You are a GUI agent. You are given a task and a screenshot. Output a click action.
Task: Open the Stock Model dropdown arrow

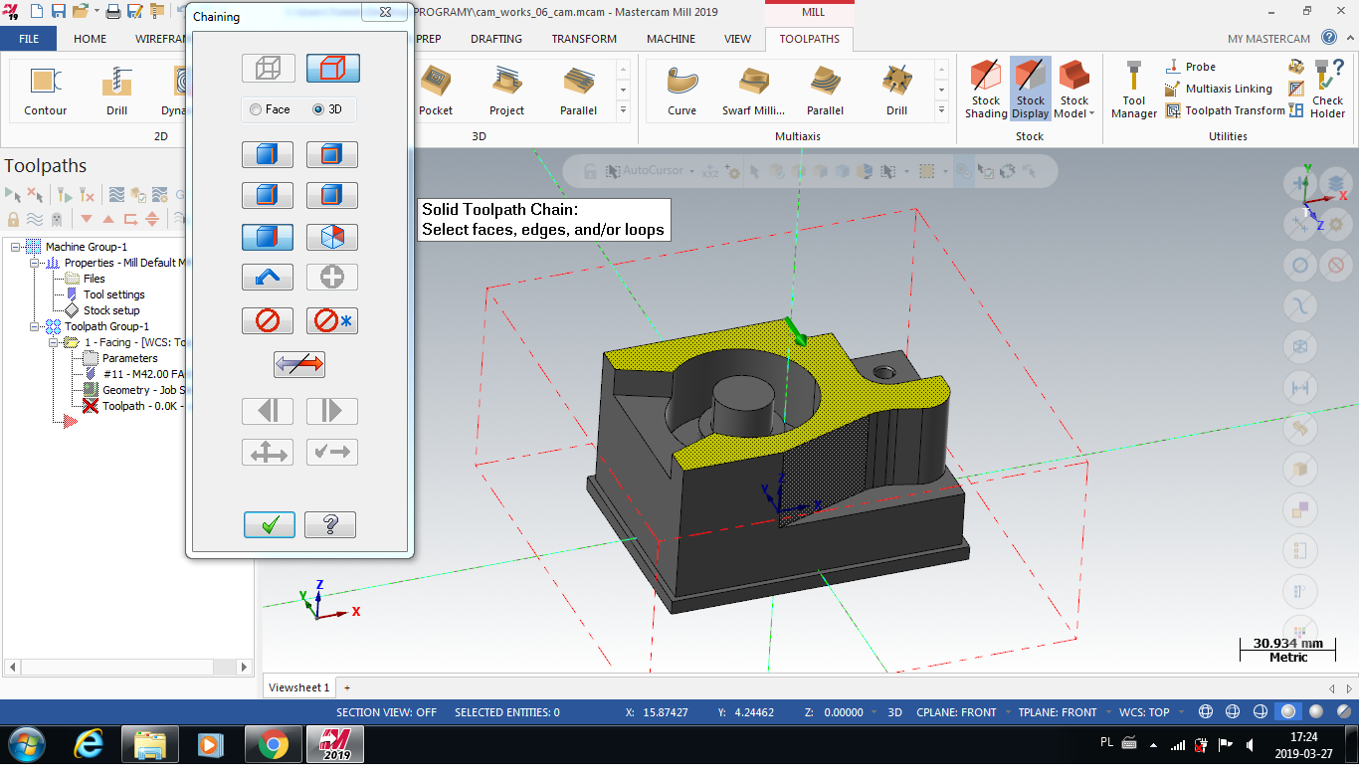click(x=1091, y=113)
